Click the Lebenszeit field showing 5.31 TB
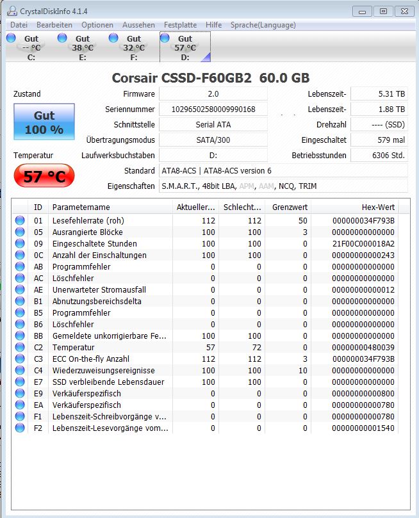The image size is (419, 518). (379, 94)
